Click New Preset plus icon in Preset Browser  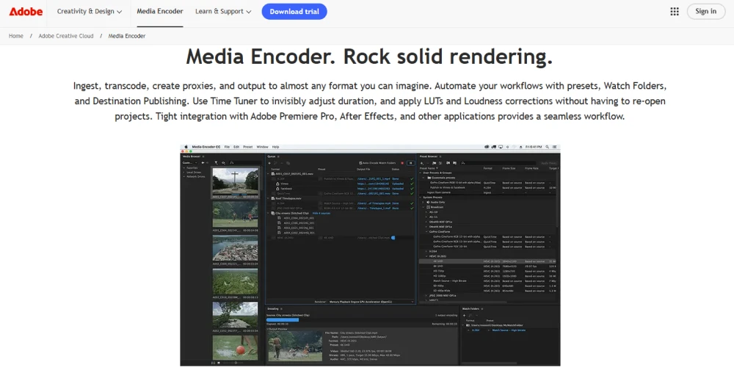pyautogui.click(x=422, y=163)
